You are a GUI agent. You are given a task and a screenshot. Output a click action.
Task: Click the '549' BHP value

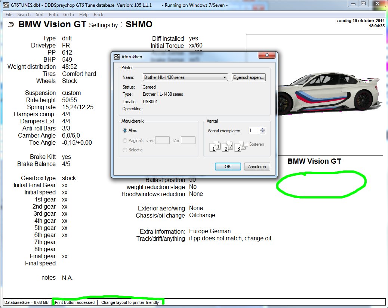click(67, 60)
